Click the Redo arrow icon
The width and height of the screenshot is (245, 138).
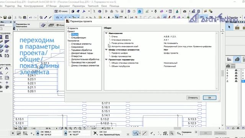click(x=35, y=18)
